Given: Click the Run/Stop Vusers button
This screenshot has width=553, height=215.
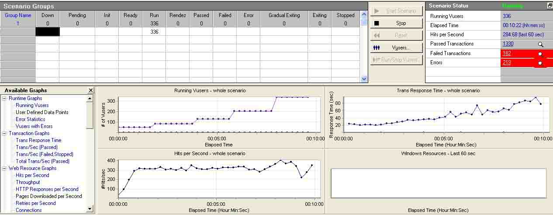Looking at the screenshot, I should coord(396,60).
